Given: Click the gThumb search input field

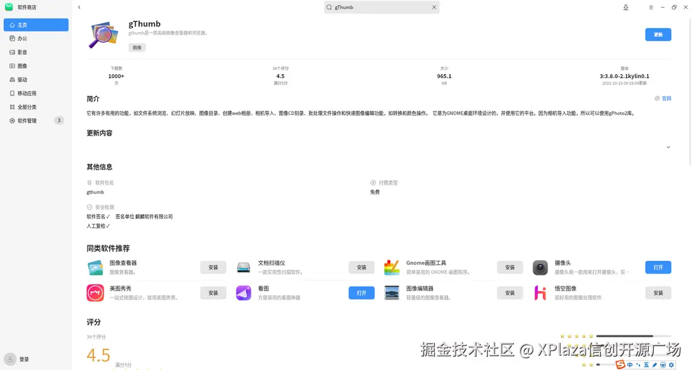Looking at the screenshot, I should tap(381, 7).
